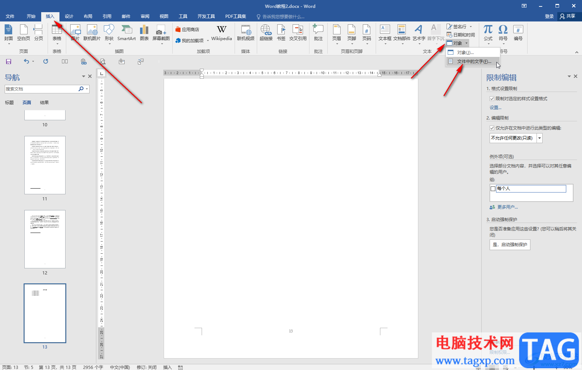Insert a cover page (封面)
The image size is (582, 370).
pyautogui.click(x=9, y=34)
